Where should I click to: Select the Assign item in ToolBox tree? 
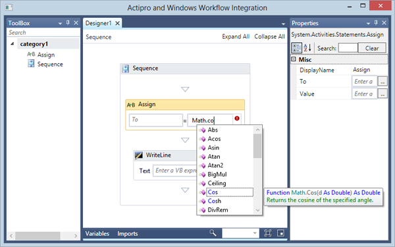46,55
